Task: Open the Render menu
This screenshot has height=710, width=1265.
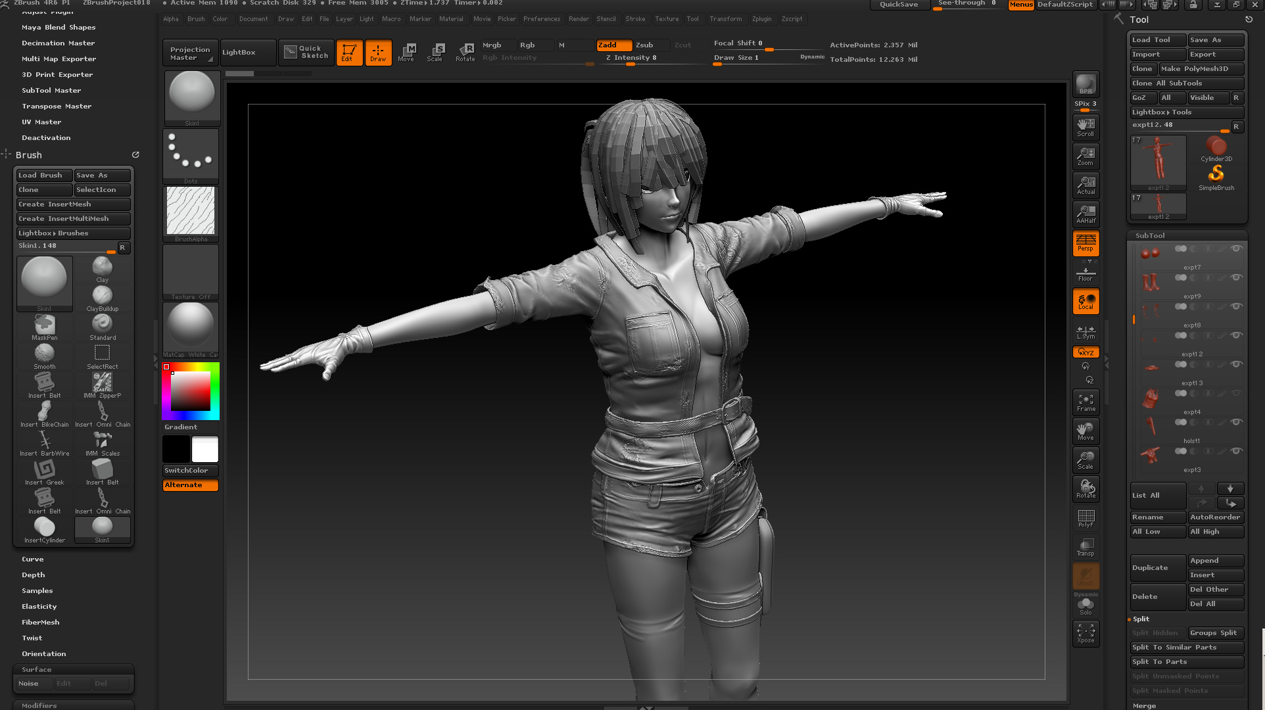Action: pyautogui.click(x=579, y=19)
